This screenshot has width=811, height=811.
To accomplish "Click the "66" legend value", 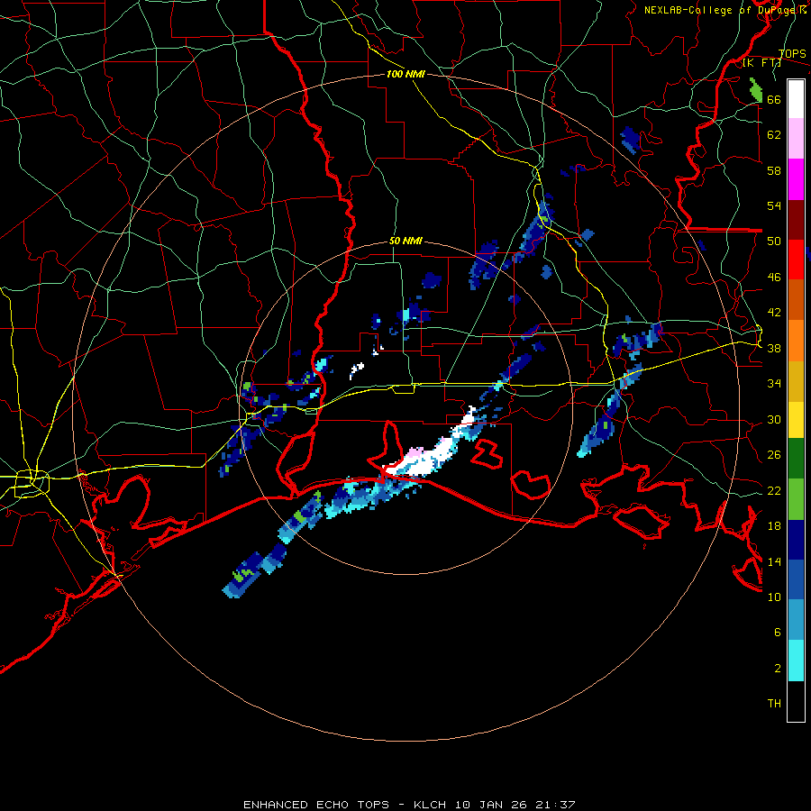I will 774,100.
